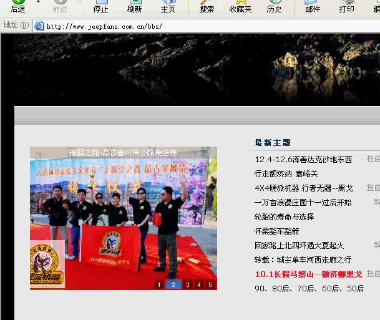Click the Back (后退) toolbar button
Screen dimensions: 380x320
coord(18,7)
